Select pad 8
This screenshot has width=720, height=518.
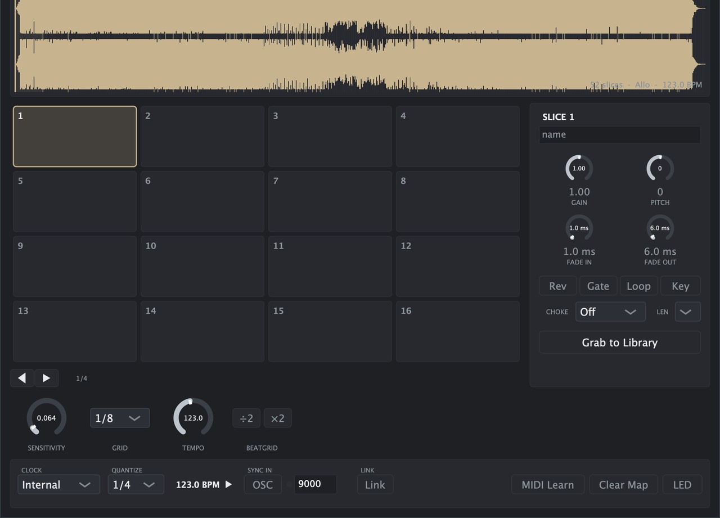point(458,201)
